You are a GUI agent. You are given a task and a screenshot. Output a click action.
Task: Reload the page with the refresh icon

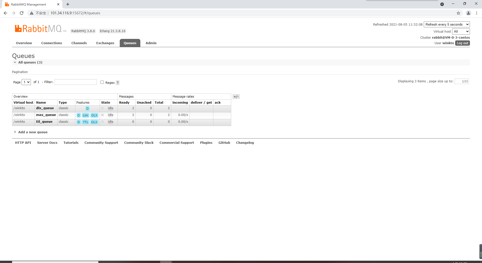(22, 13)
